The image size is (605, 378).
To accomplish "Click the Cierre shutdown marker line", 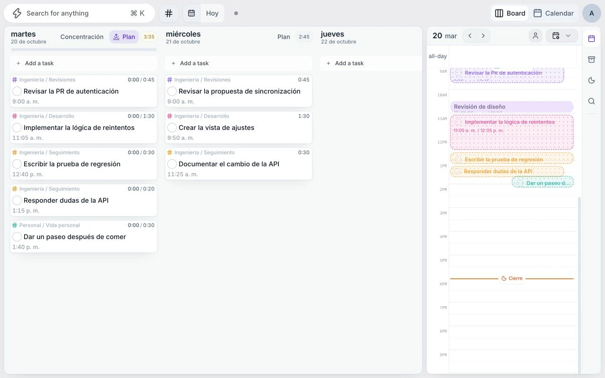I will tap(512, 278).
